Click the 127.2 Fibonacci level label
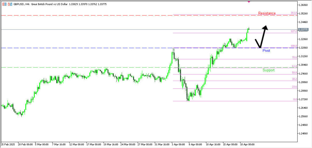Screen dimensions: 312x148 point(294,31)
